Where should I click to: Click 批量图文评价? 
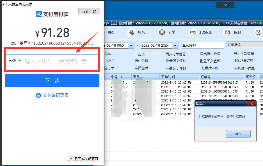(x=176, y=61)
